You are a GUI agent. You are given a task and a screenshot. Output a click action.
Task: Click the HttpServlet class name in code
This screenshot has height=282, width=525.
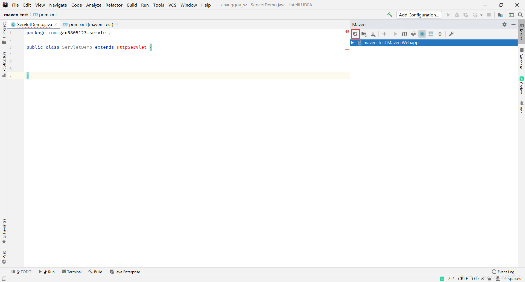coord(132,47)
